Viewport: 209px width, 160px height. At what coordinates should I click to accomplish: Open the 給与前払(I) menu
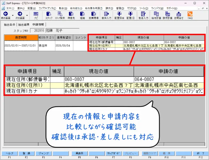(76, 8)
